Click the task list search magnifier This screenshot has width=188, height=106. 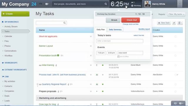click(x=65, y=23)
